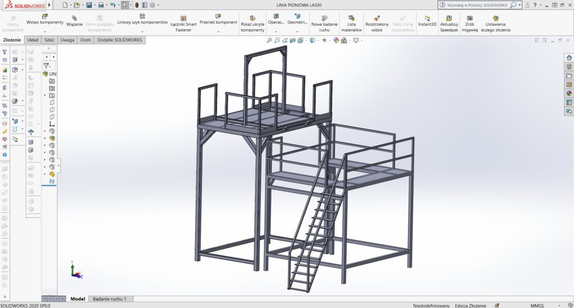
Task: Switch to the Szkic tab
Action: [50, 40]
